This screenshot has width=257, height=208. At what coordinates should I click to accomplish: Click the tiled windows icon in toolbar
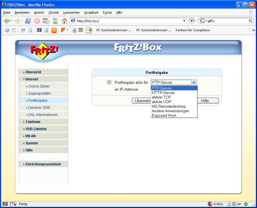click(x=39, y=30)
